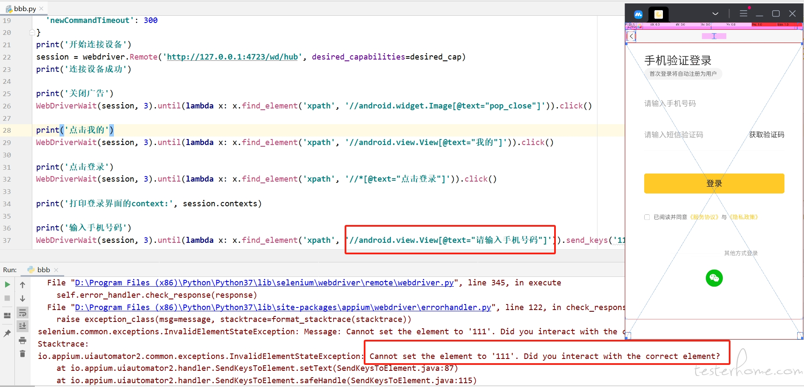804x387 pixels.
Task: Close the bbb Run tab
Action: click(56, 270)
